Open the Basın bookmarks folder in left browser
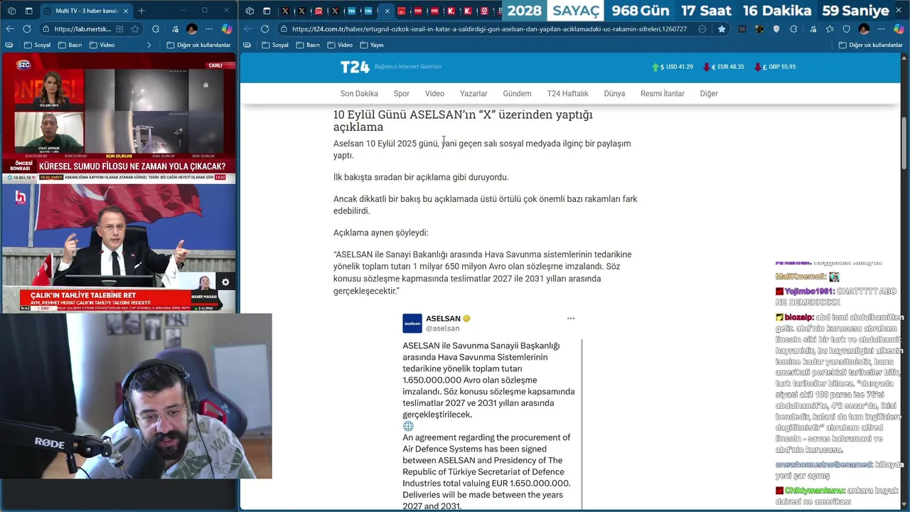The image size is (910, 512). point(70,45)
